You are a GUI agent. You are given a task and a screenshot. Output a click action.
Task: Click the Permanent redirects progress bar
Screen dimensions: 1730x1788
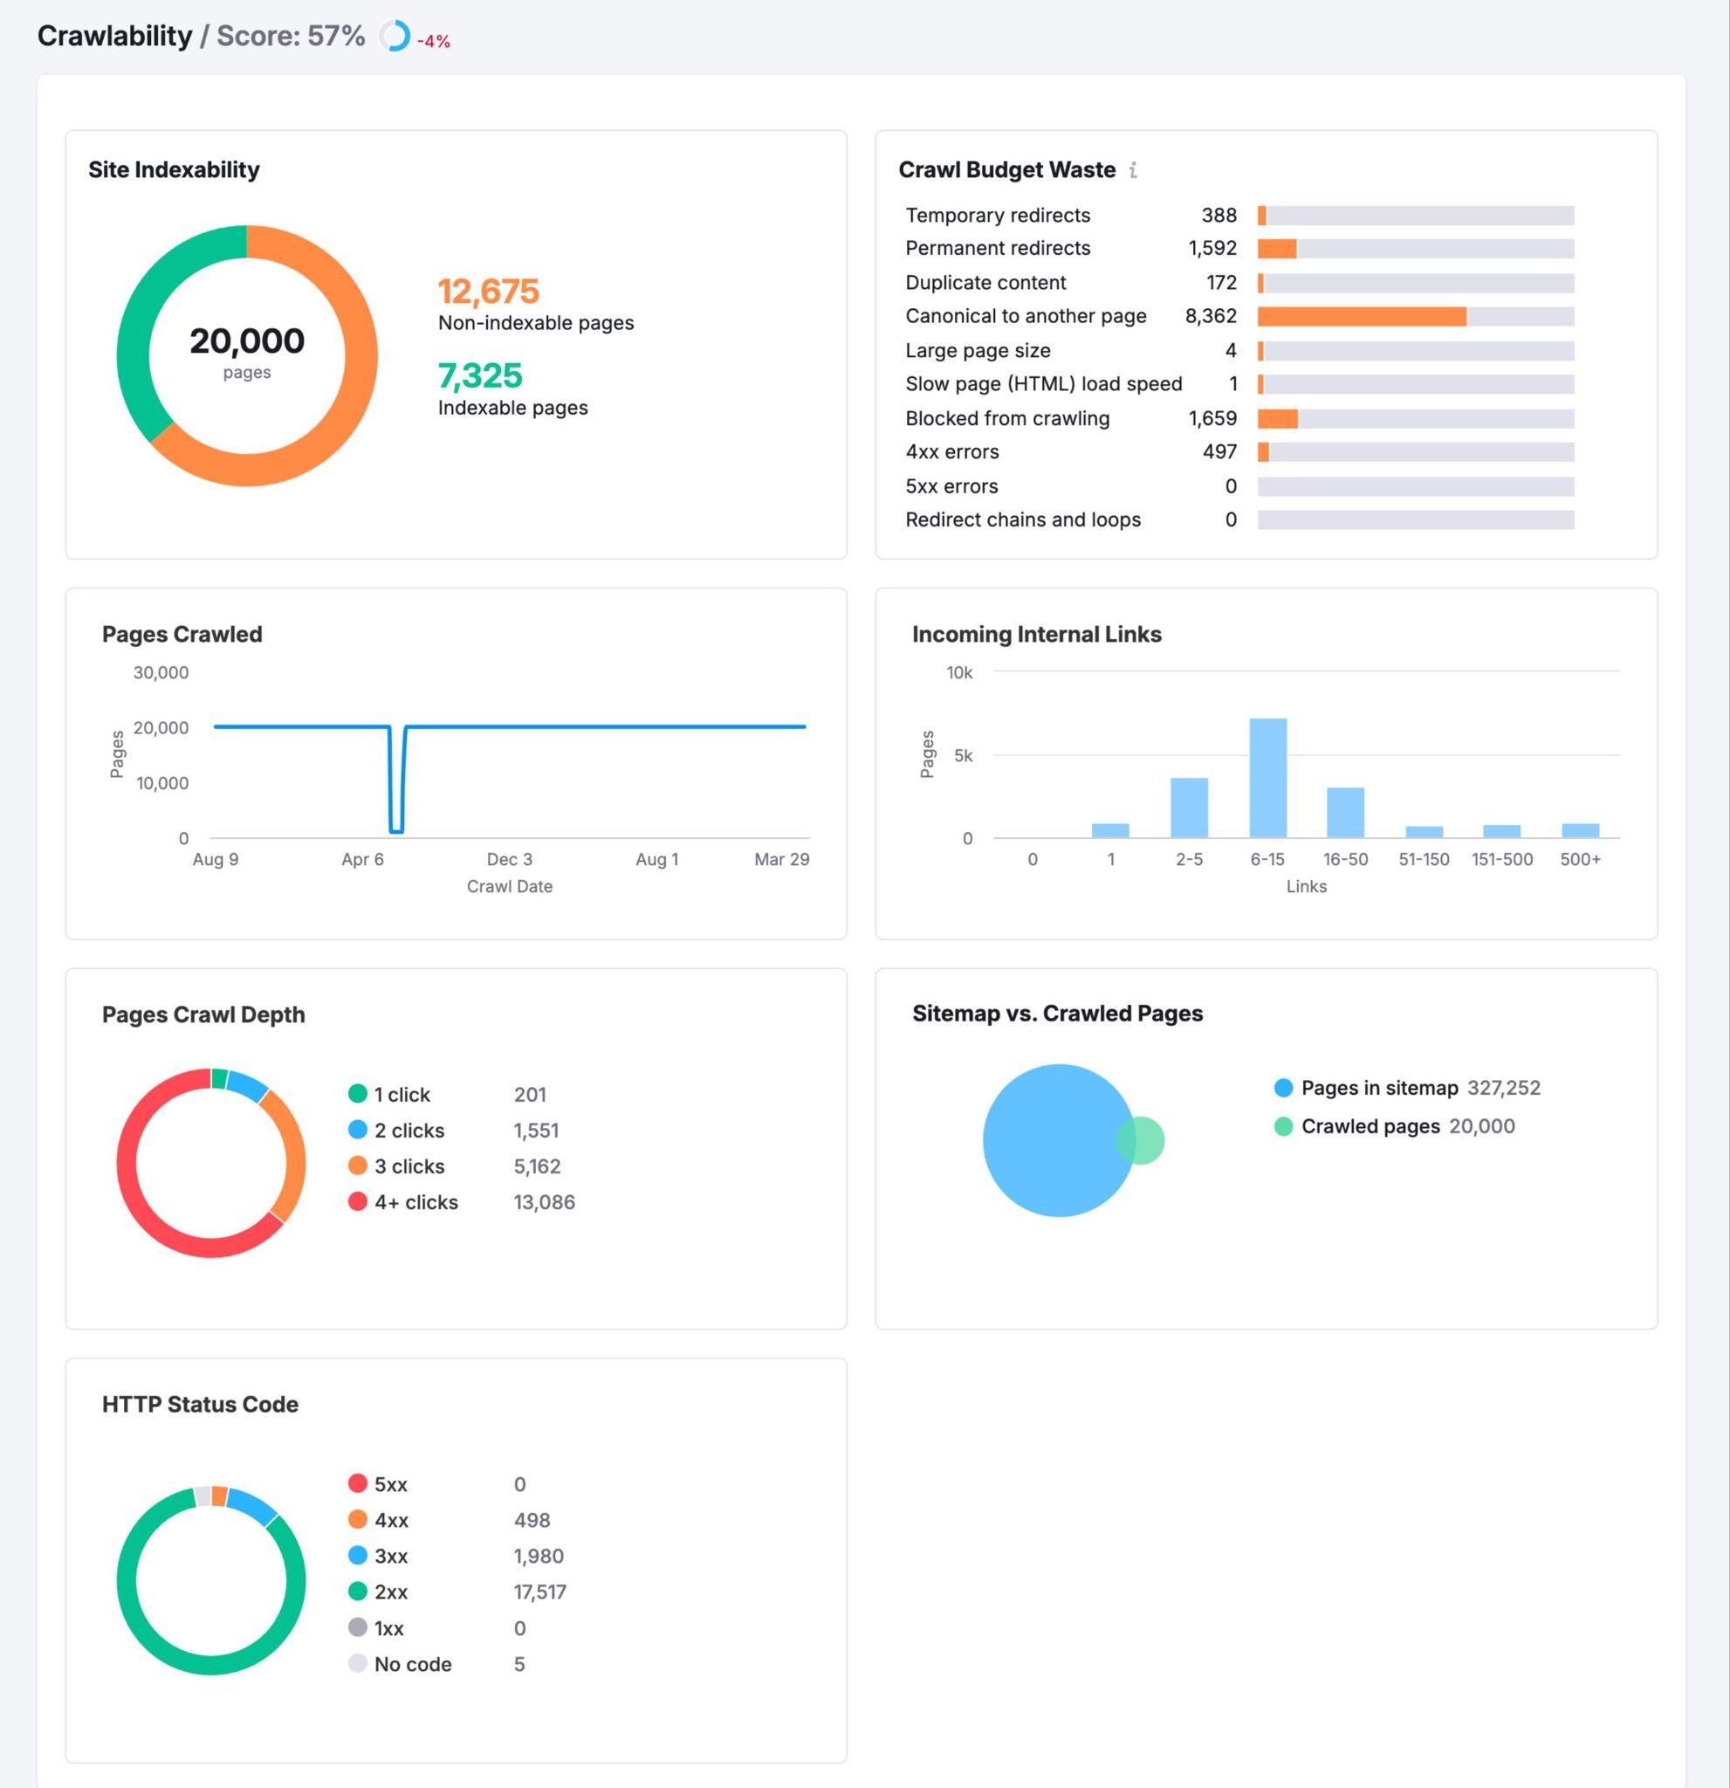point(1277,247)
